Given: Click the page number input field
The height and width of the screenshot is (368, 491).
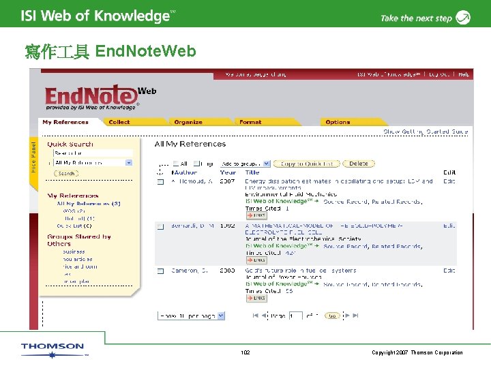Looking at the screenshot, I should 295,316.
